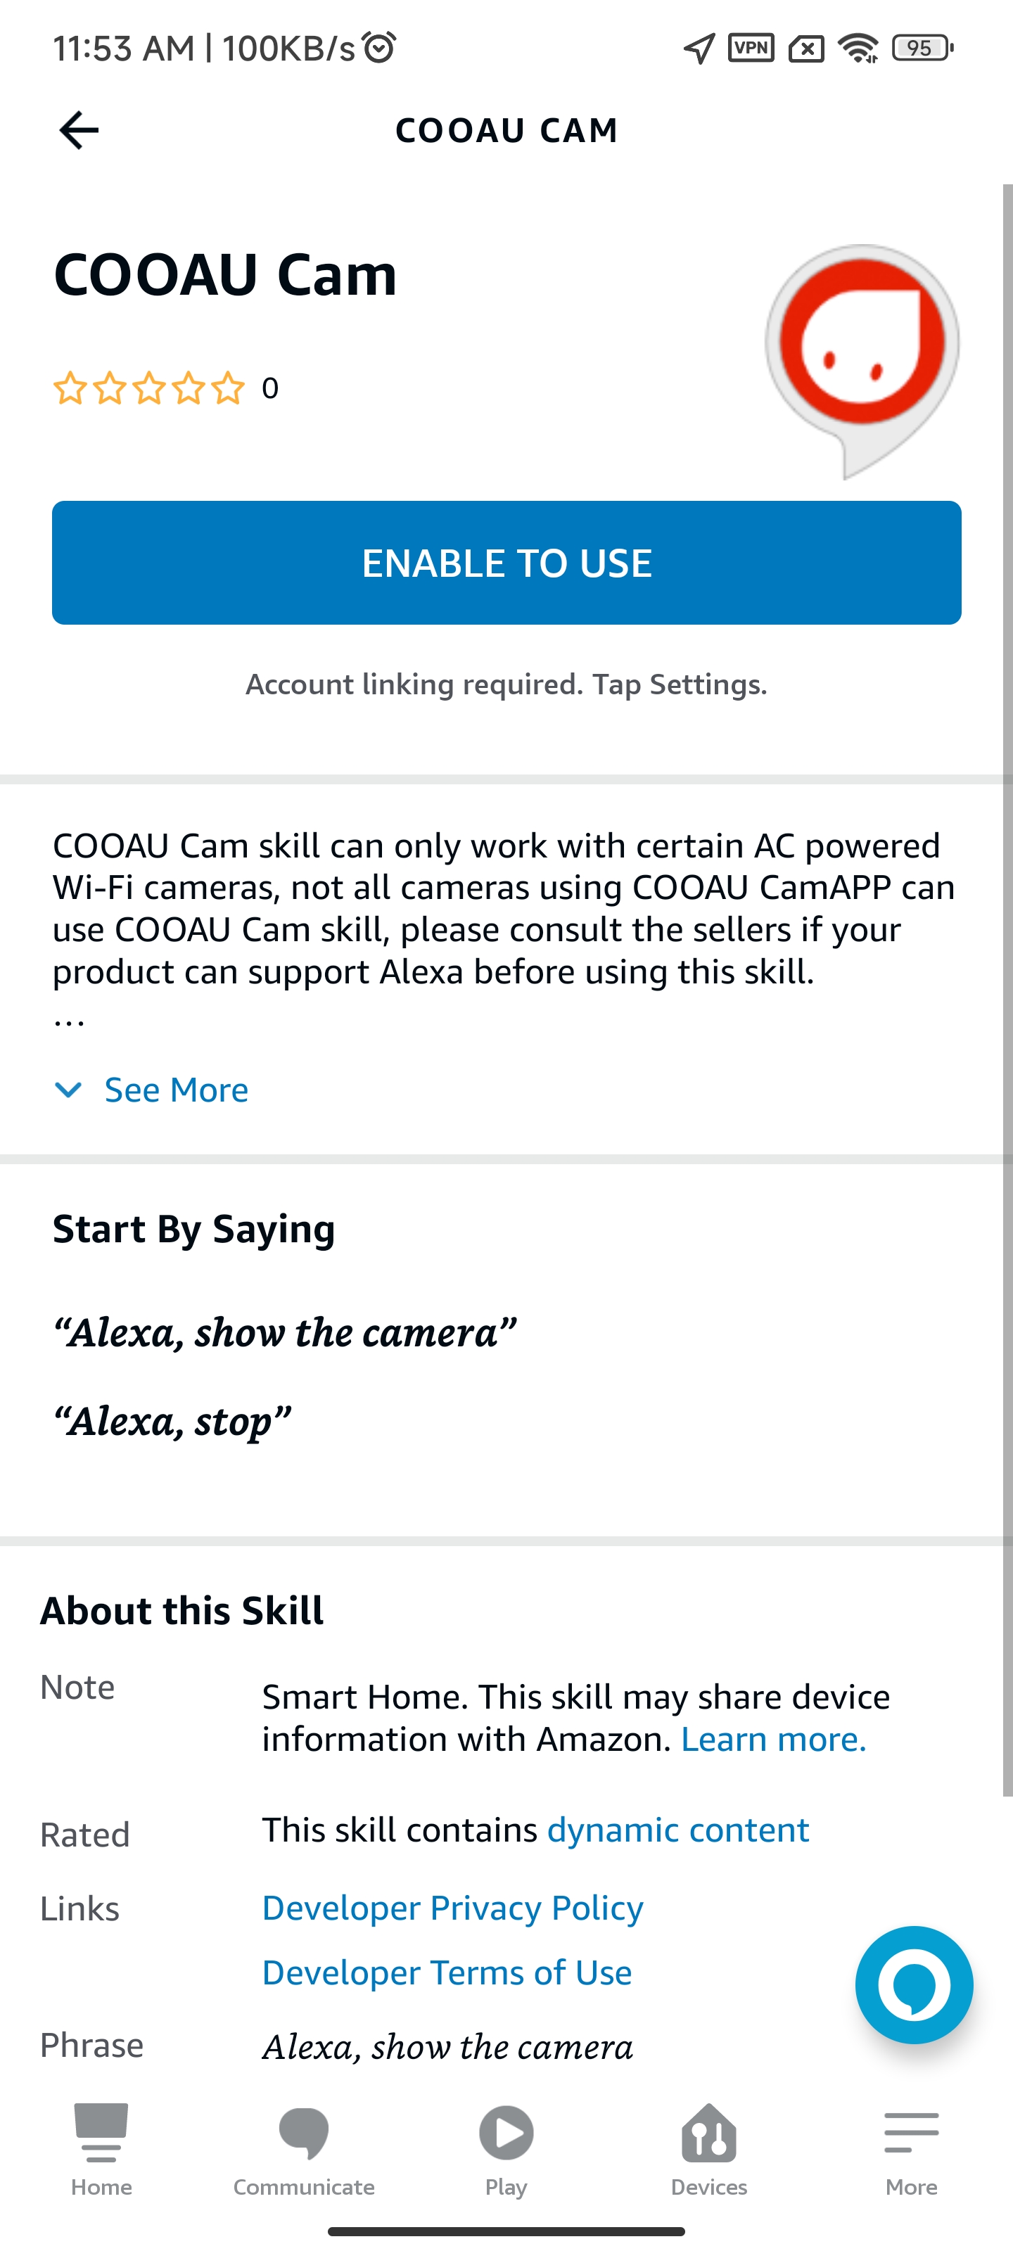
Task: Tap the star rating row
Action: (x=166, y=387)
